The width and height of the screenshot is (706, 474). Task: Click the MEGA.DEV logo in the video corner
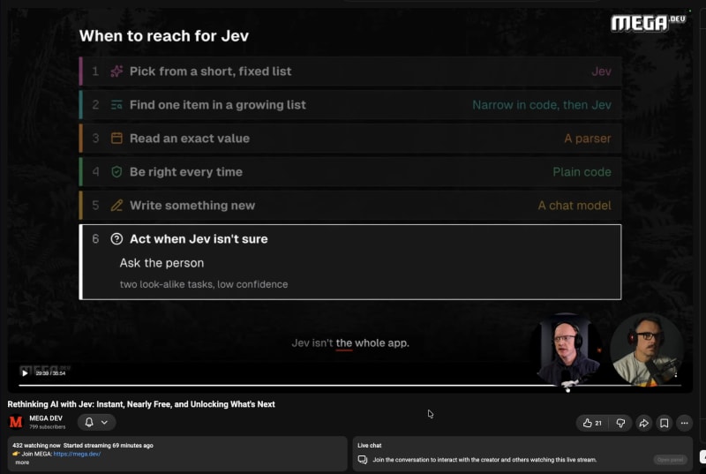click(x=648, y=23)
